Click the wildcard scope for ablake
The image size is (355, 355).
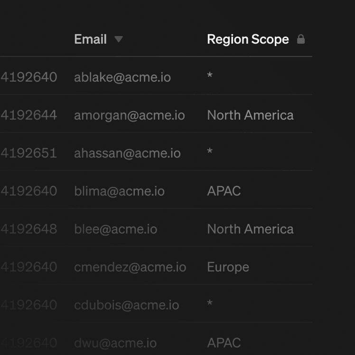pos(210,76)
